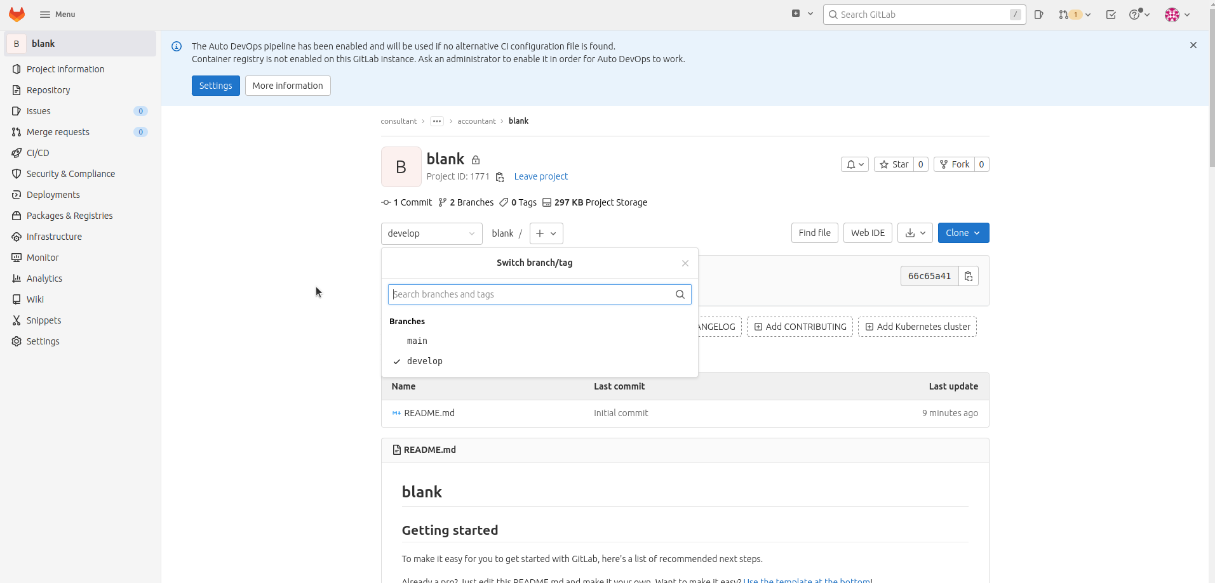Image resolution: width=1215 pixels, height=583 pixels.
Task: Toggle the develop branch selector dropdown
Action: coord(432,233)
